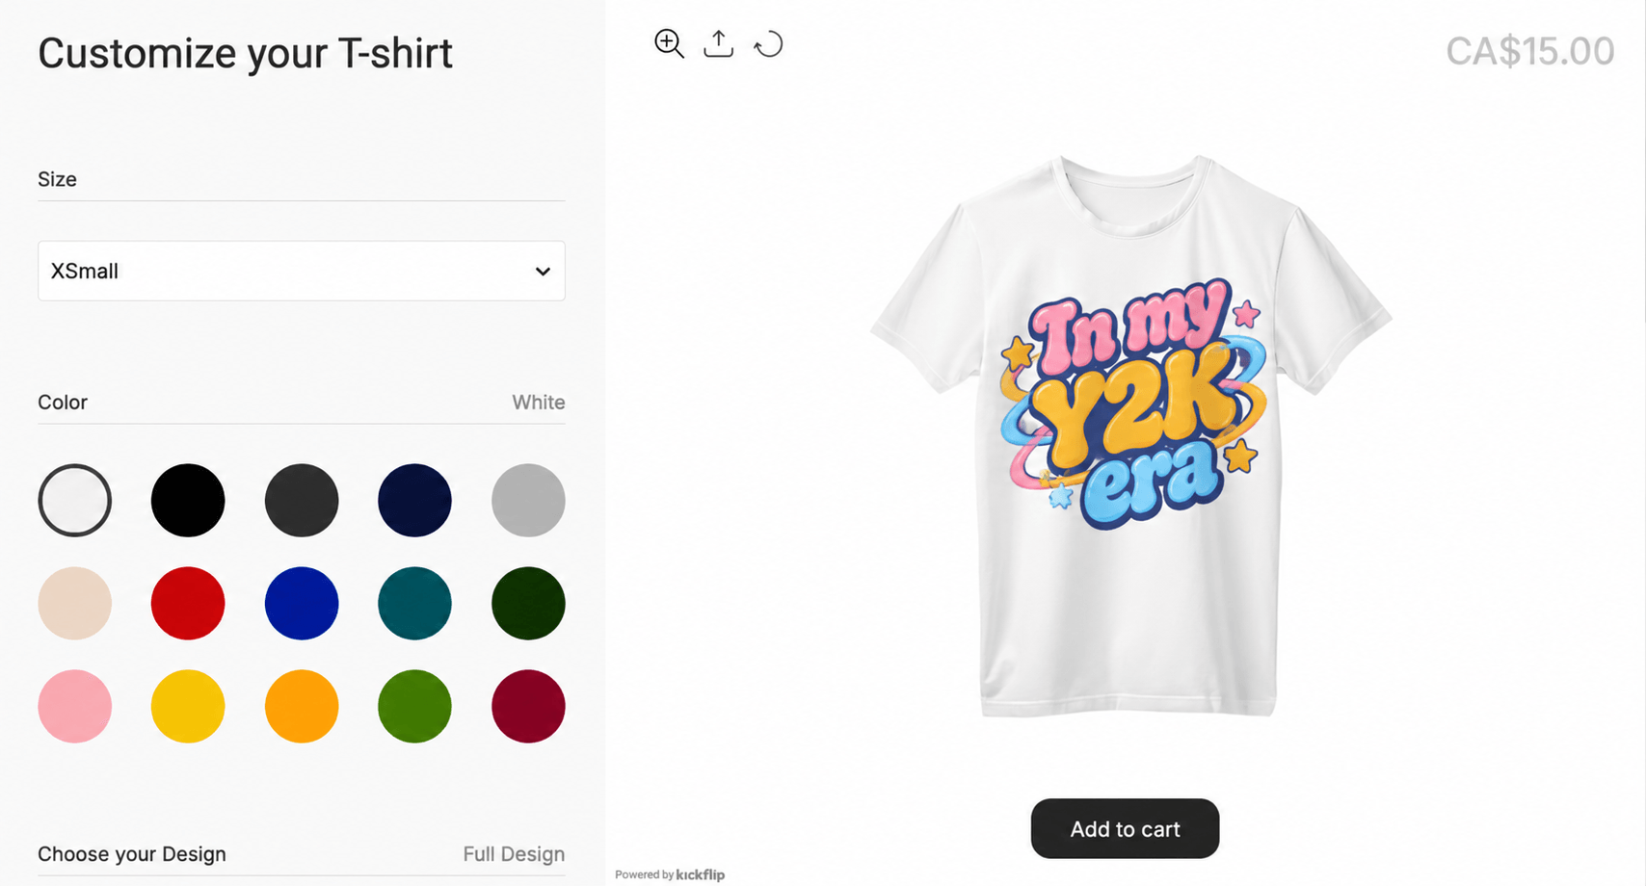The width and height of the screenshot is (1646, 886).
Task: Choose the black shirt color
Action: pos(188,501)
